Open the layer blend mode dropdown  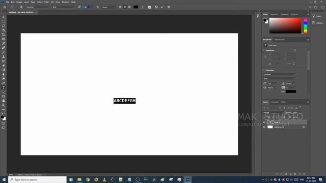(x=273, y=112)
